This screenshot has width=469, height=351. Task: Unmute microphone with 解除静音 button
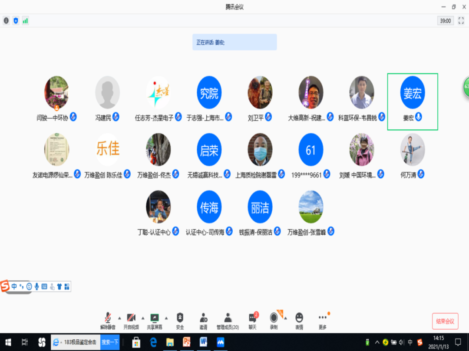click(108, 321)
